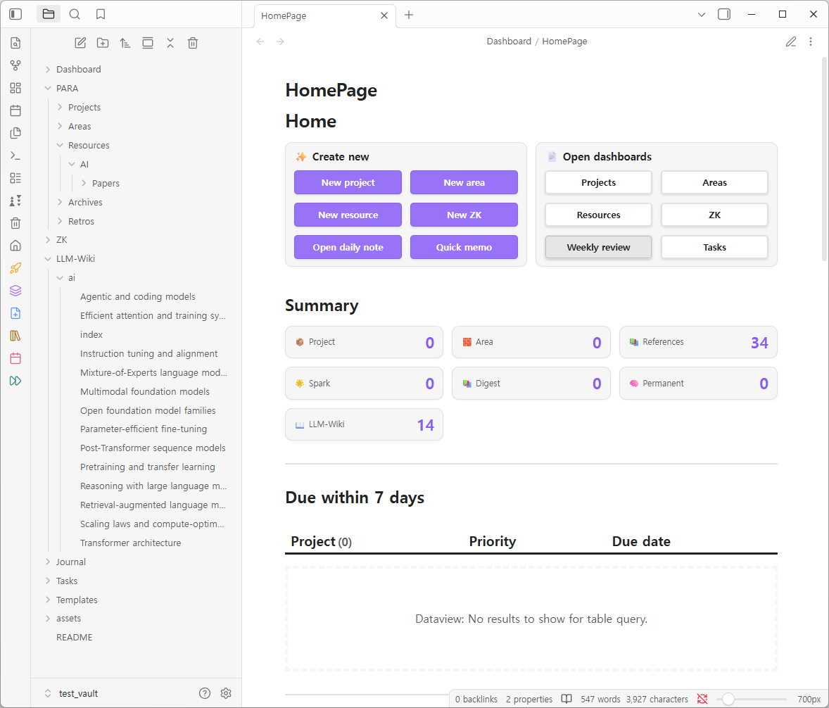Open the file explorer folder icon
Viewport: 829px width, 708px height.
(48, 14)
